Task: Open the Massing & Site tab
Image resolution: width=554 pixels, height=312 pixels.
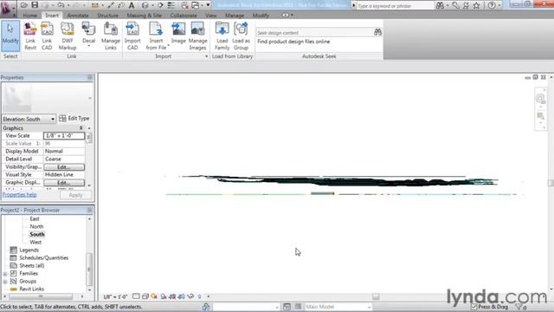Action: pos(145,16)
